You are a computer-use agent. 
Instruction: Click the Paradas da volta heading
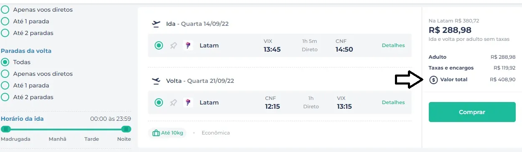click(x=26, y=51)
